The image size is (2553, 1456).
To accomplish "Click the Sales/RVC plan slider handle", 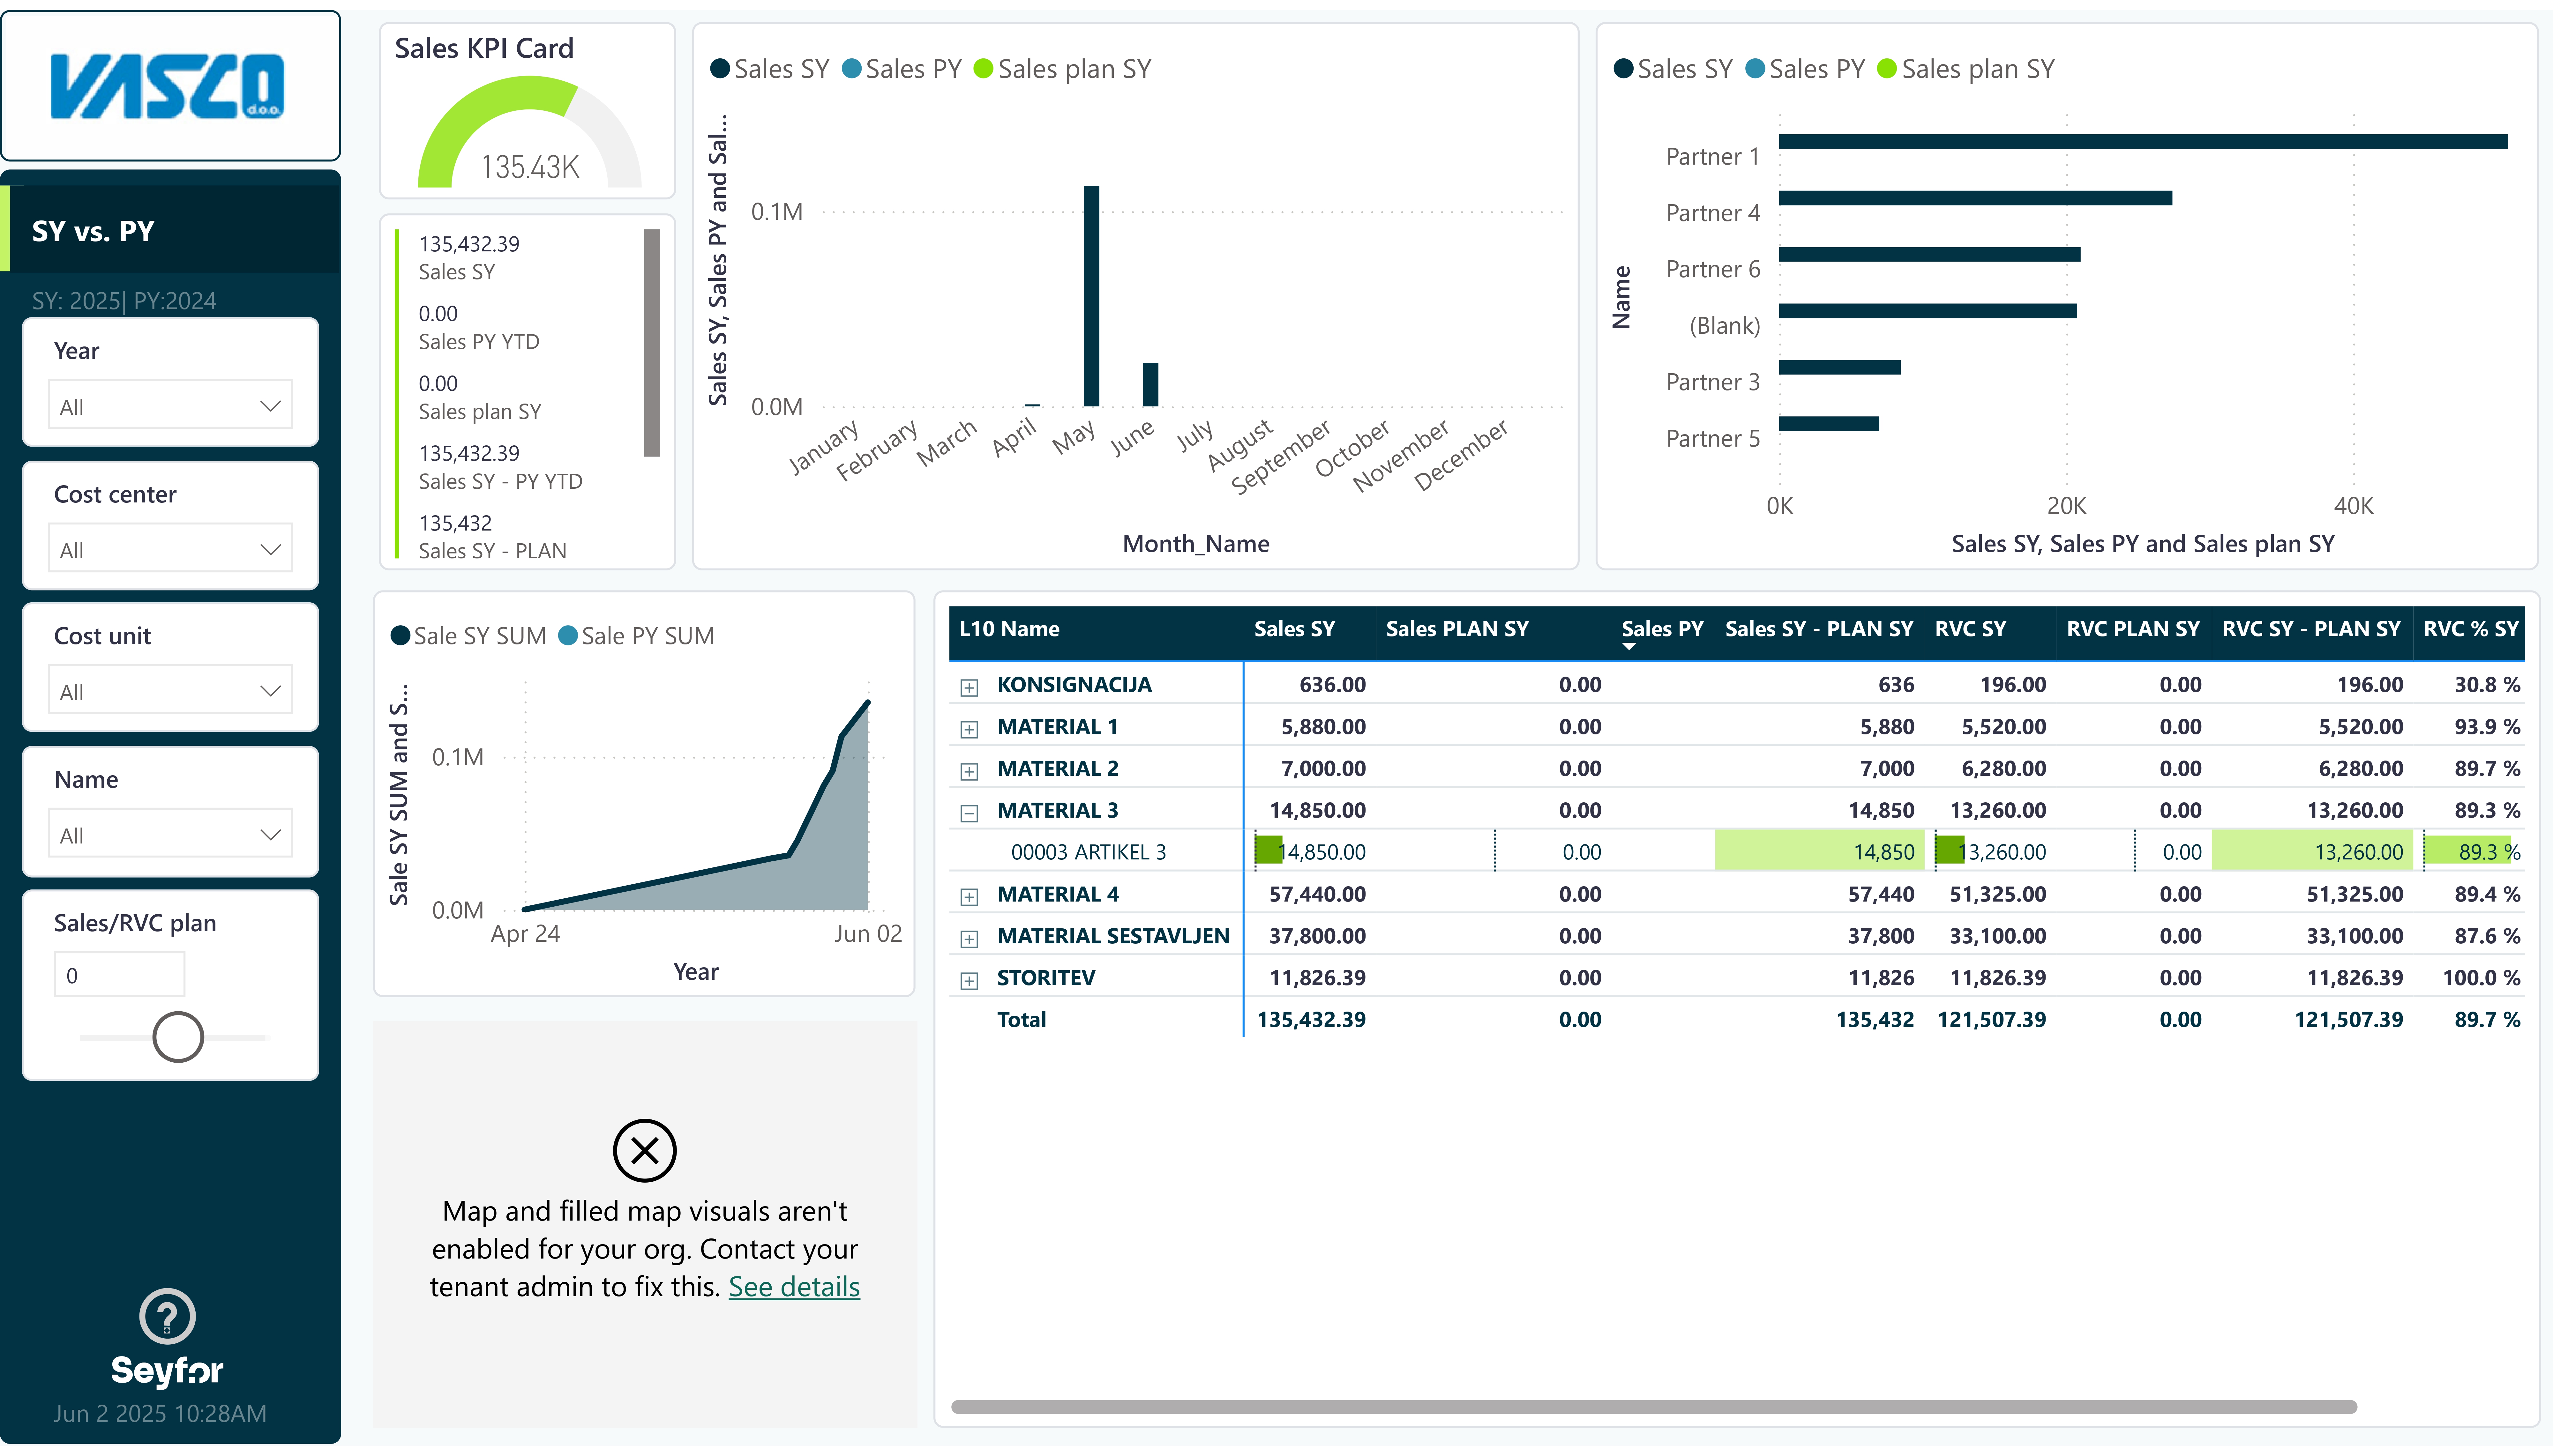I will [x=178, y=1037].
